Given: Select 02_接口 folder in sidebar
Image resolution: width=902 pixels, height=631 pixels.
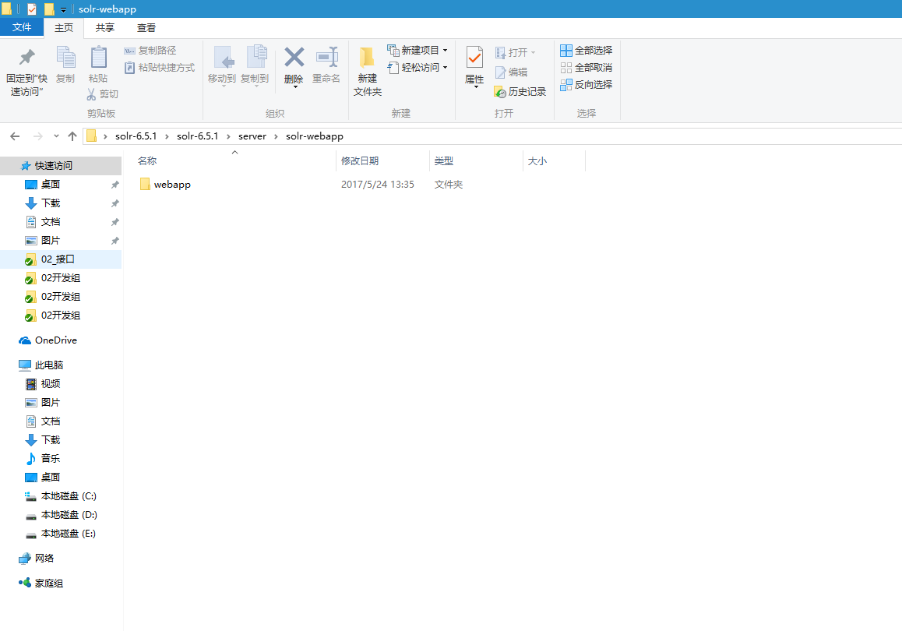Looking at the screenshot, I should tap(61, 259).
